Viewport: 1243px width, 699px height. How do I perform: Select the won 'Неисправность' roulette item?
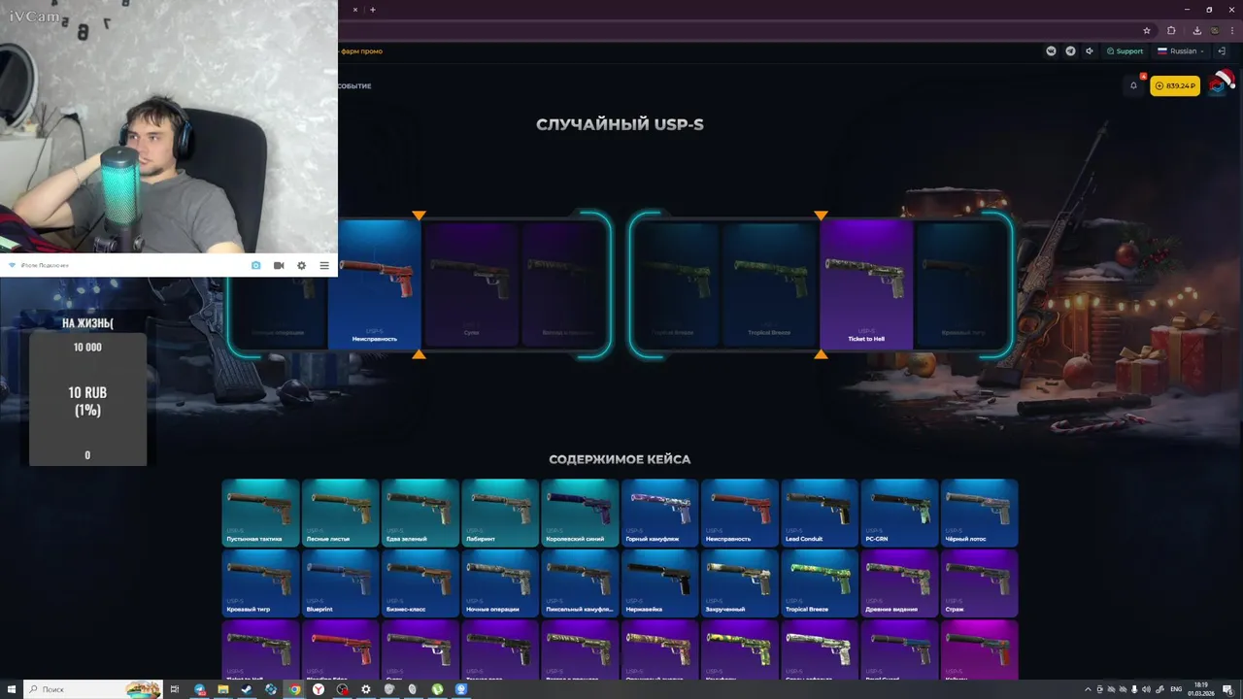coord(374,283)
